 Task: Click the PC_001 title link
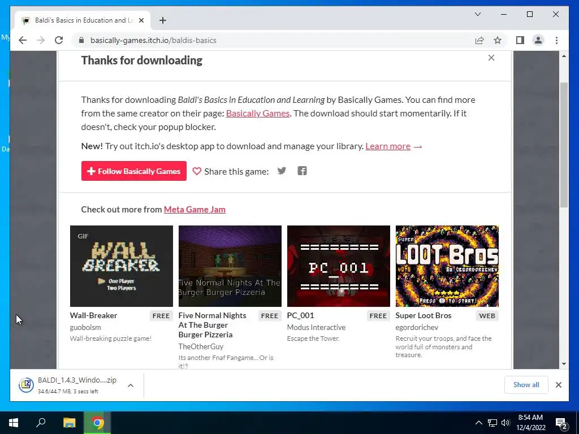click(301, 315)
